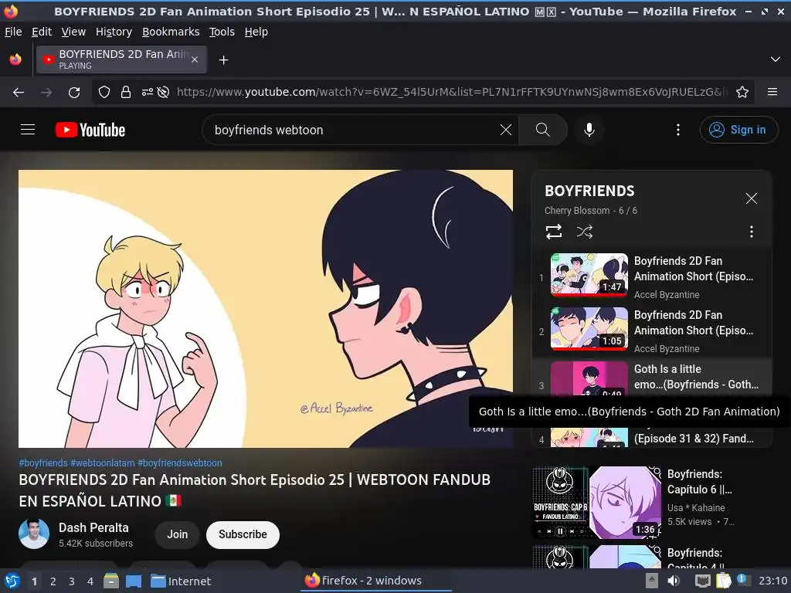Screen dimensions: 791x593
Task: Open Dash Peralta channel name link
Action: (93, 527)
